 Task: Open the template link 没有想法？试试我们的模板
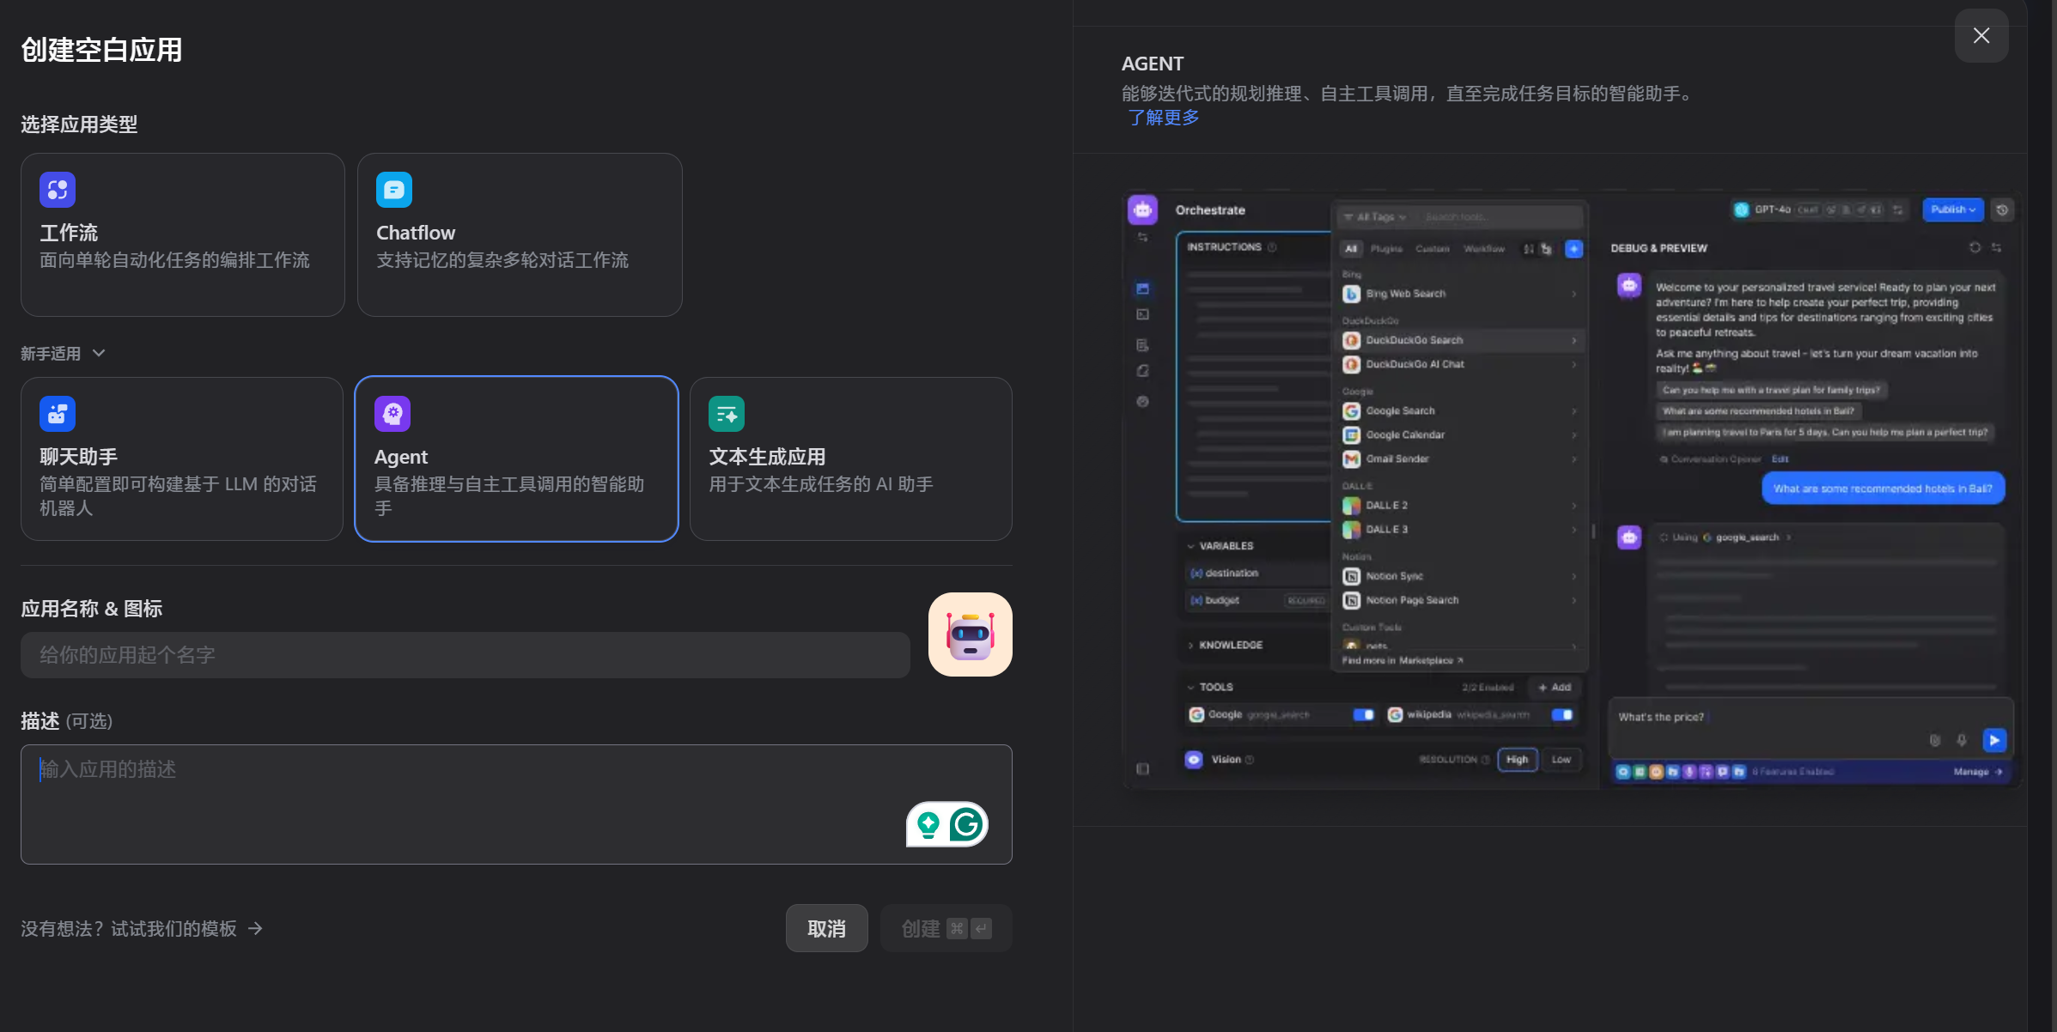click(x=142, y=929)
